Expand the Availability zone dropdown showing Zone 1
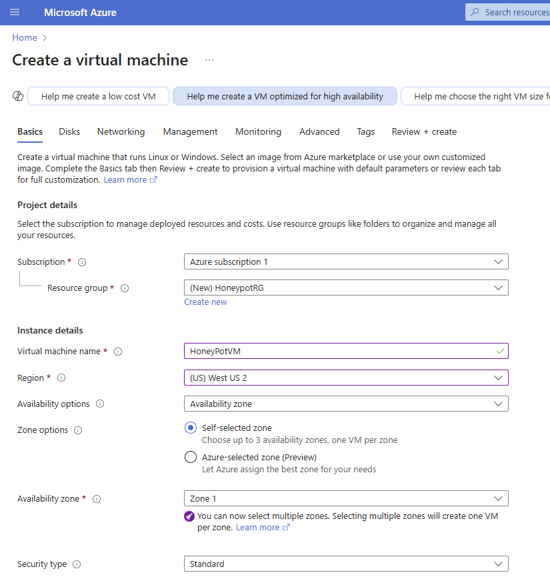The height and width of the screenshot is (579, 550). tap(346, 498)
